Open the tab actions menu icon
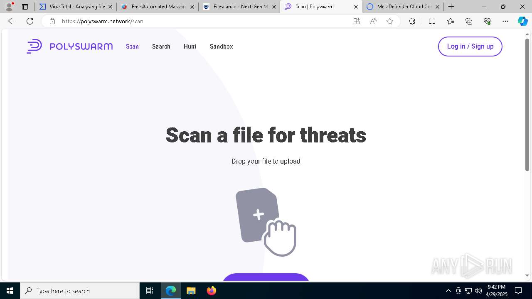 click(25, 7)
